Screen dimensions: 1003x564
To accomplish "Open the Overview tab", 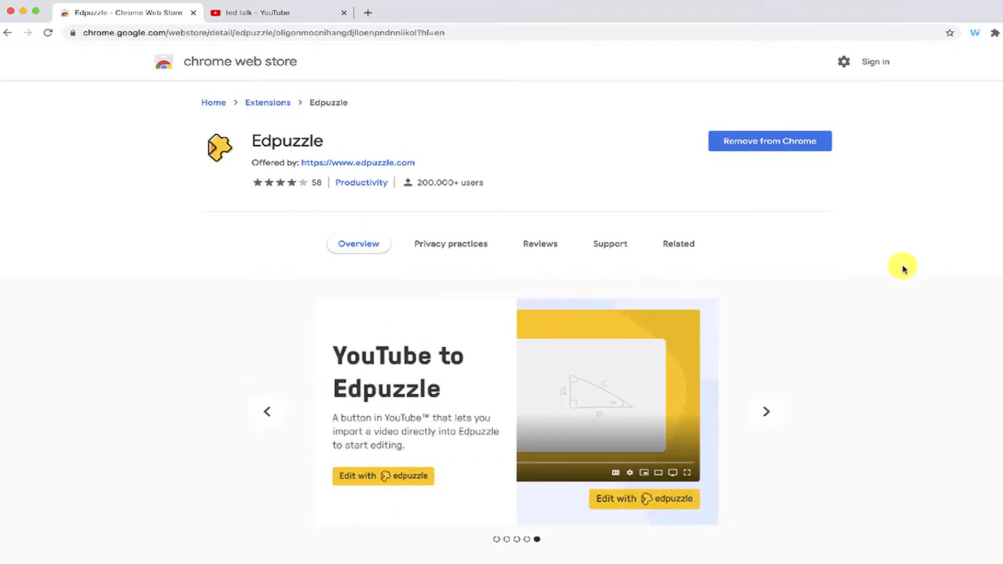I will (x=358, y=244).
